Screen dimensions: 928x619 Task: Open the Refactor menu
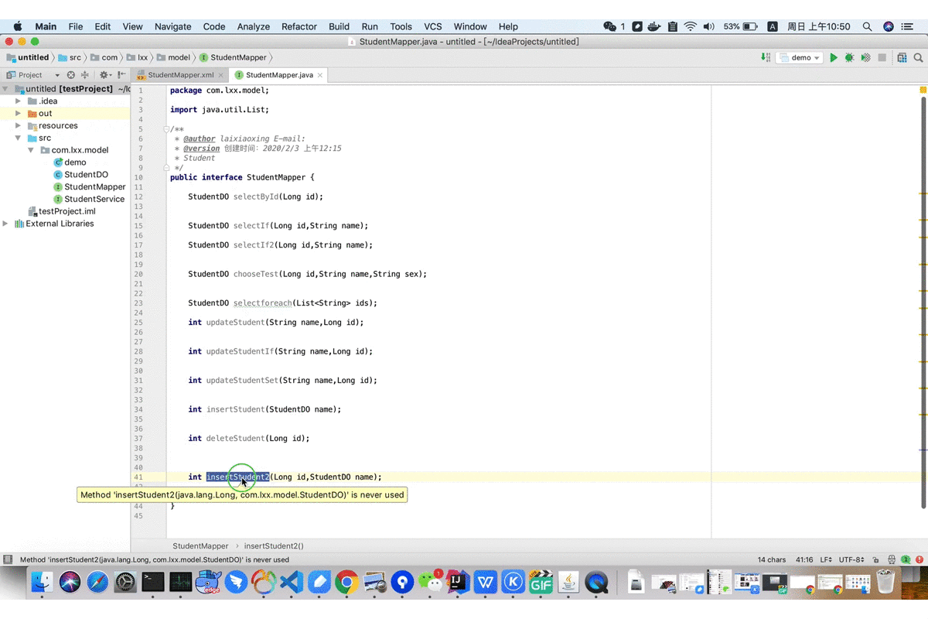[x=299, y=26]
